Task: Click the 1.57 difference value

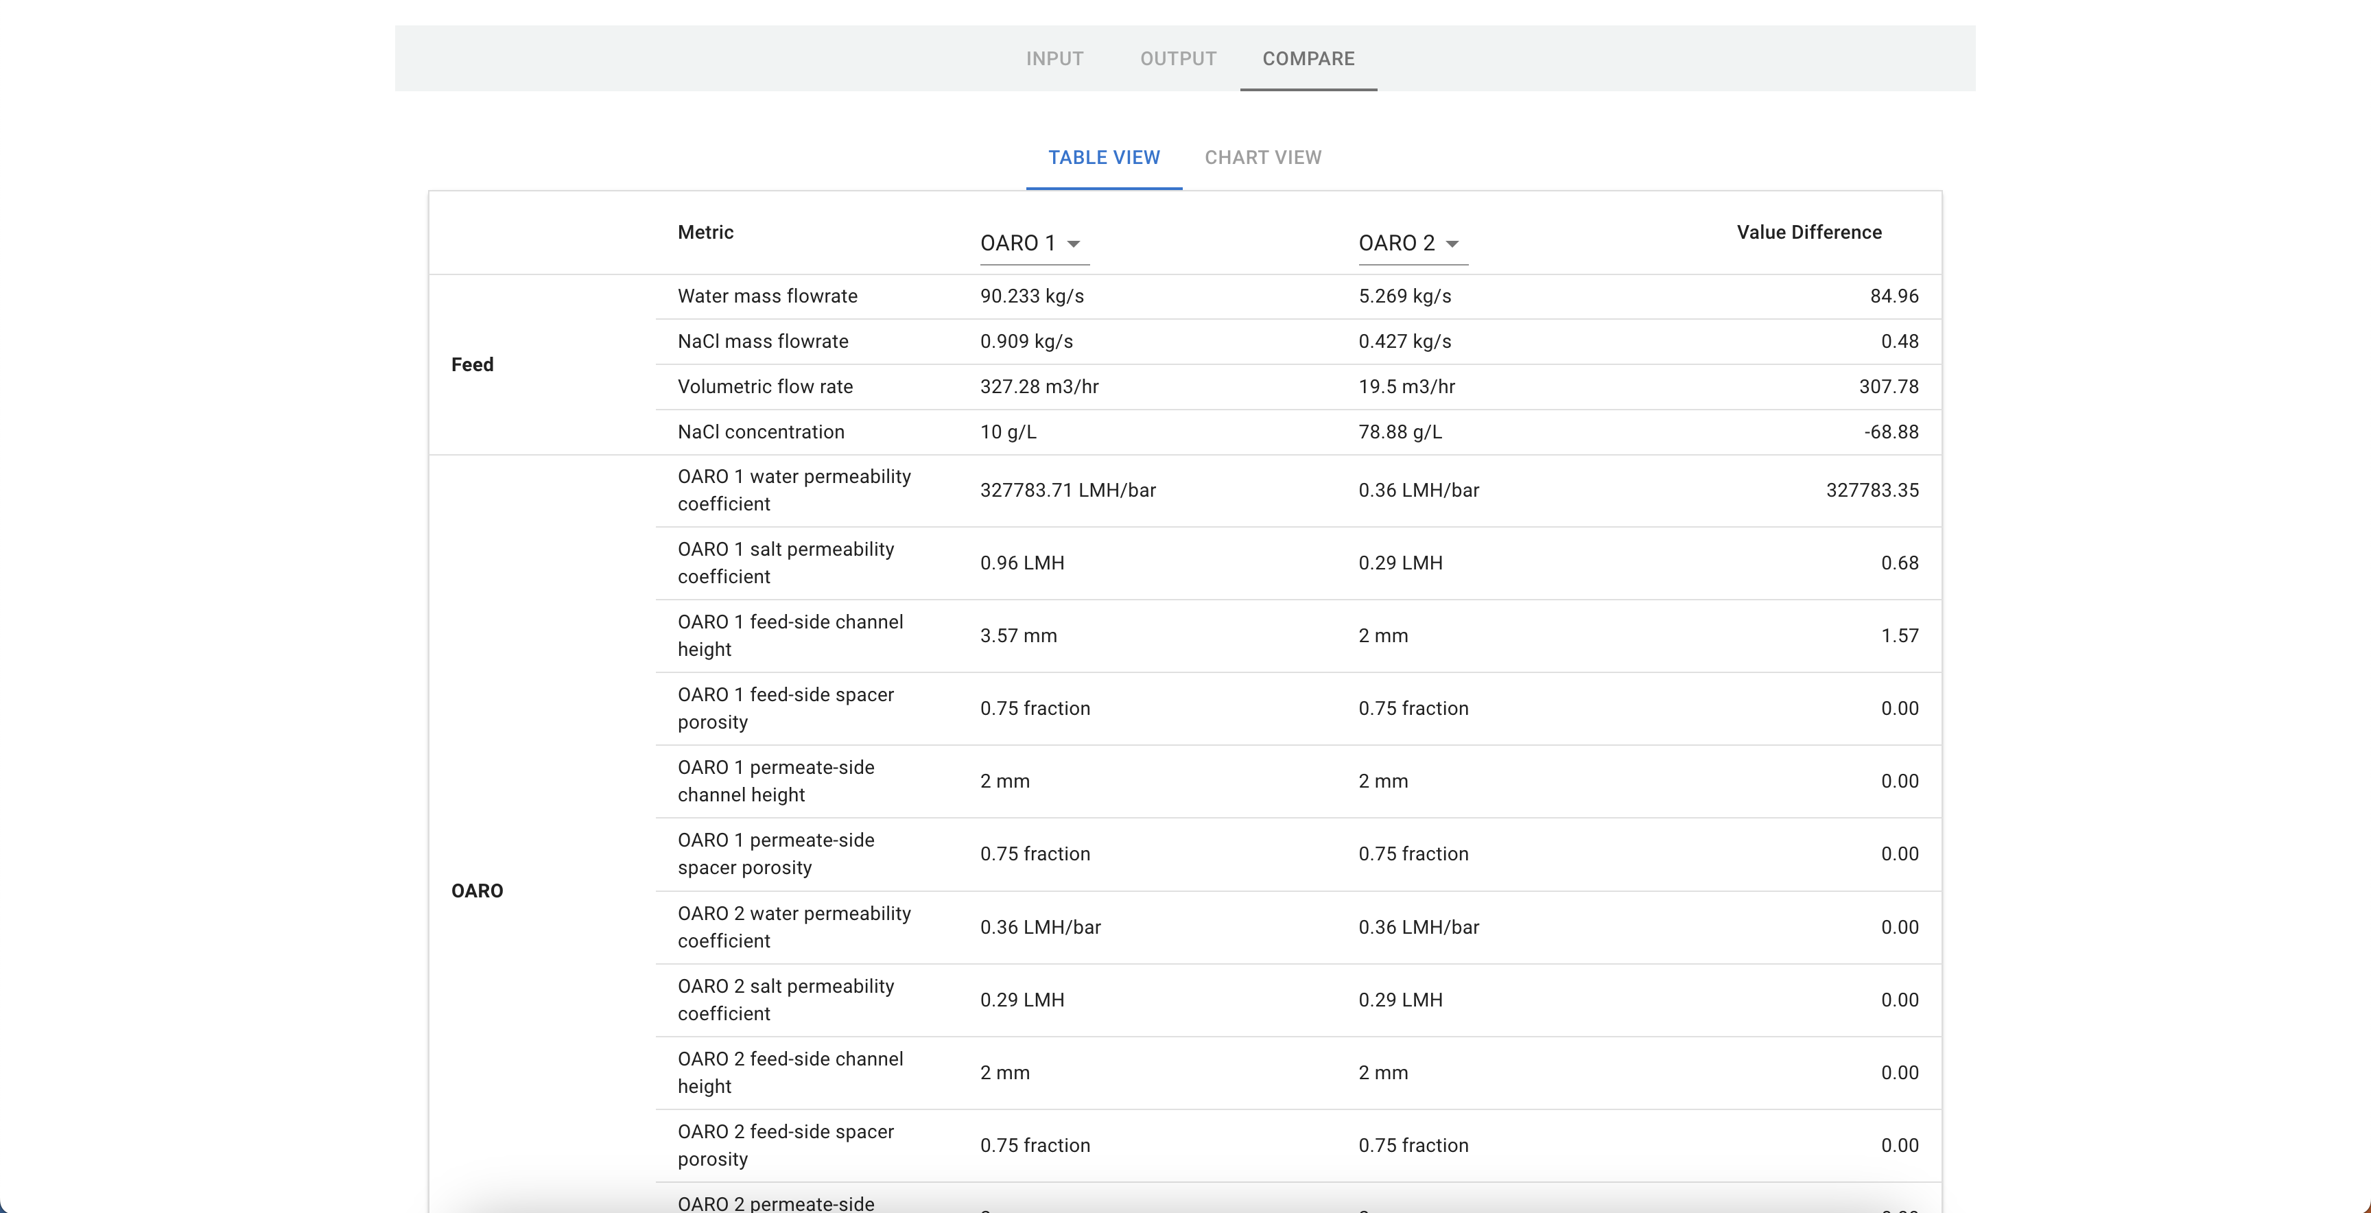Action: point(1900,636)
